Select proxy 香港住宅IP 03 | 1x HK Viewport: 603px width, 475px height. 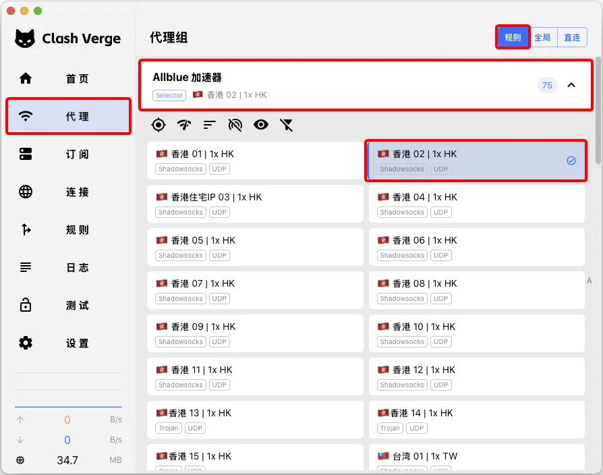(x=255, y=204)
